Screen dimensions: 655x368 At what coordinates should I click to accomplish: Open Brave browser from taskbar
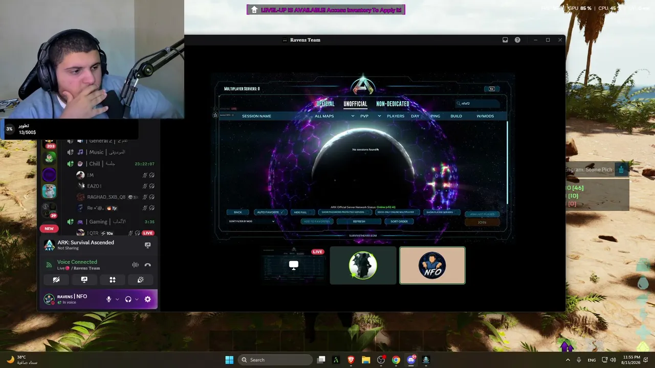tap(351, 360)
